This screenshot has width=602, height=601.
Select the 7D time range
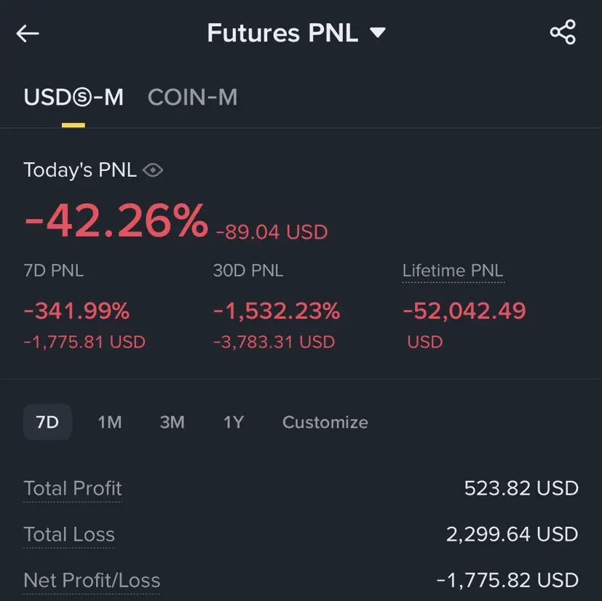(x=47, y=422)
